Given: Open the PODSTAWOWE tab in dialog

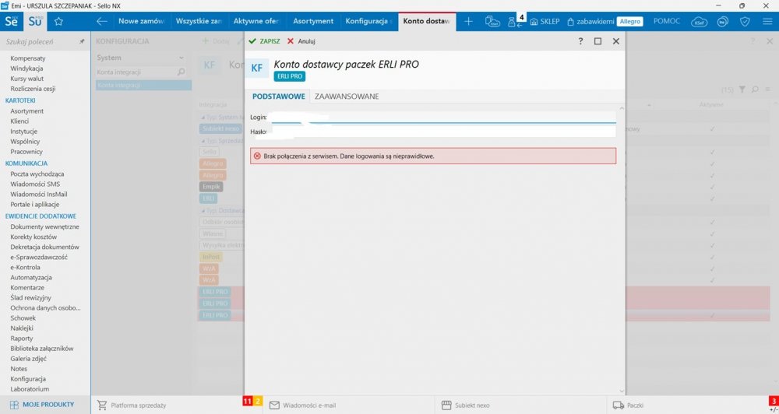Looking at the screenshot, I should tap(279, 96).
